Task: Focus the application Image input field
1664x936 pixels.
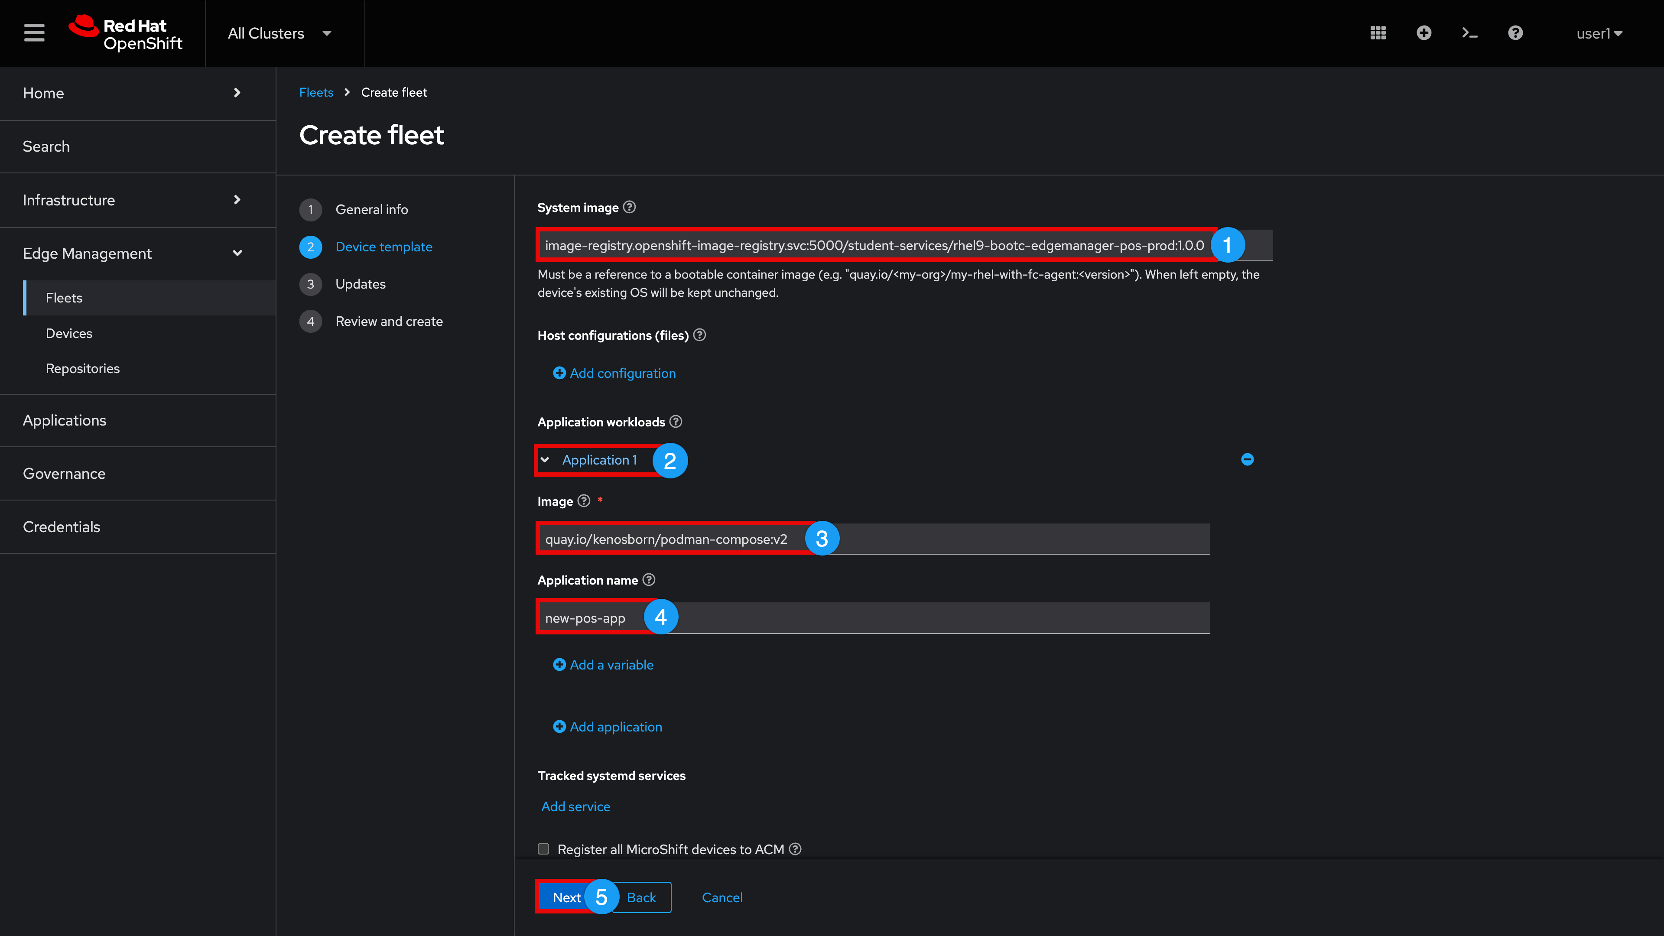Action: [x=873, y=539]
